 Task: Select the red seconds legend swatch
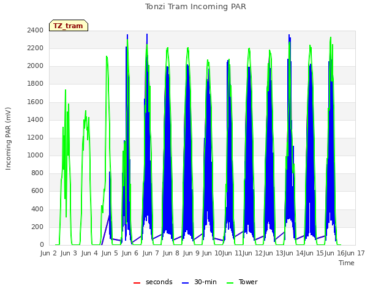pyautogui.click(x=137, y=283)
